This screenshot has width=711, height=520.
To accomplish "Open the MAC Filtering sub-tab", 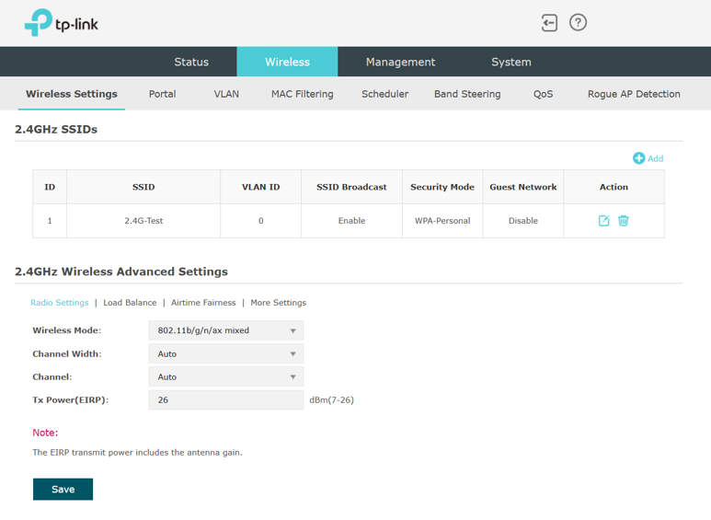I will coord(302,94).
